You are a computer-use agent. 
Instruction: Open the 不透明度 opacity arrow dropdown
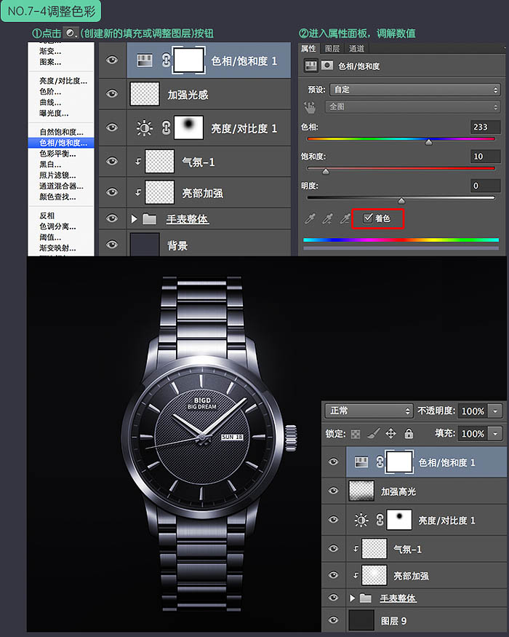click(495, 411)
